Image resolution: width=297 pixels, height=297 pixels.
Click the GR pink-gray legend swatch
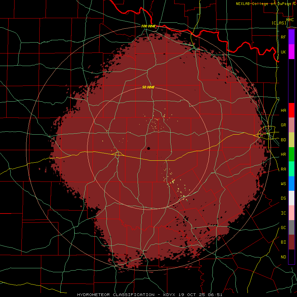(x=291, y=125)
